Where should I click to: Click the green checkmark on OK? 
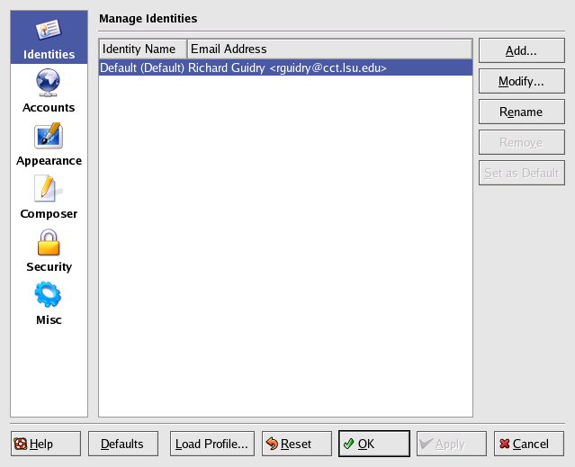click(x=348, y=444)
